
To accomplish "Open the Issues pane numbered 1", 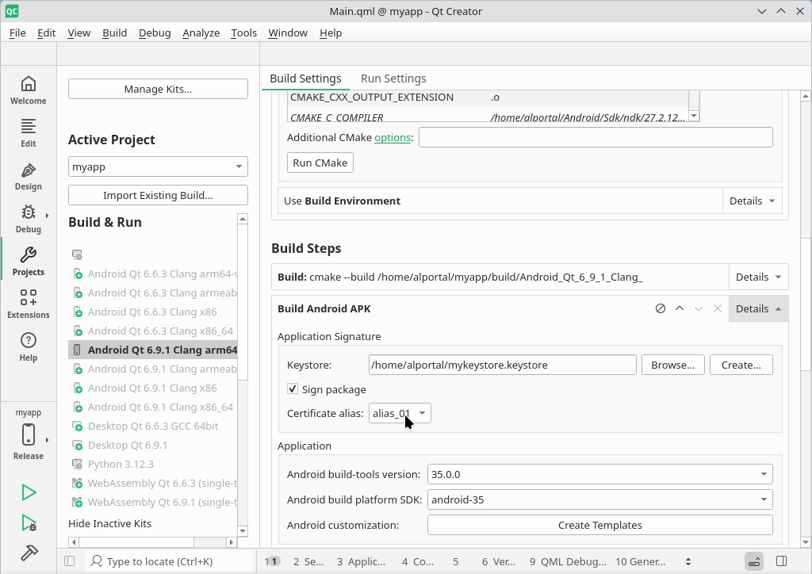I will point(273,561).
